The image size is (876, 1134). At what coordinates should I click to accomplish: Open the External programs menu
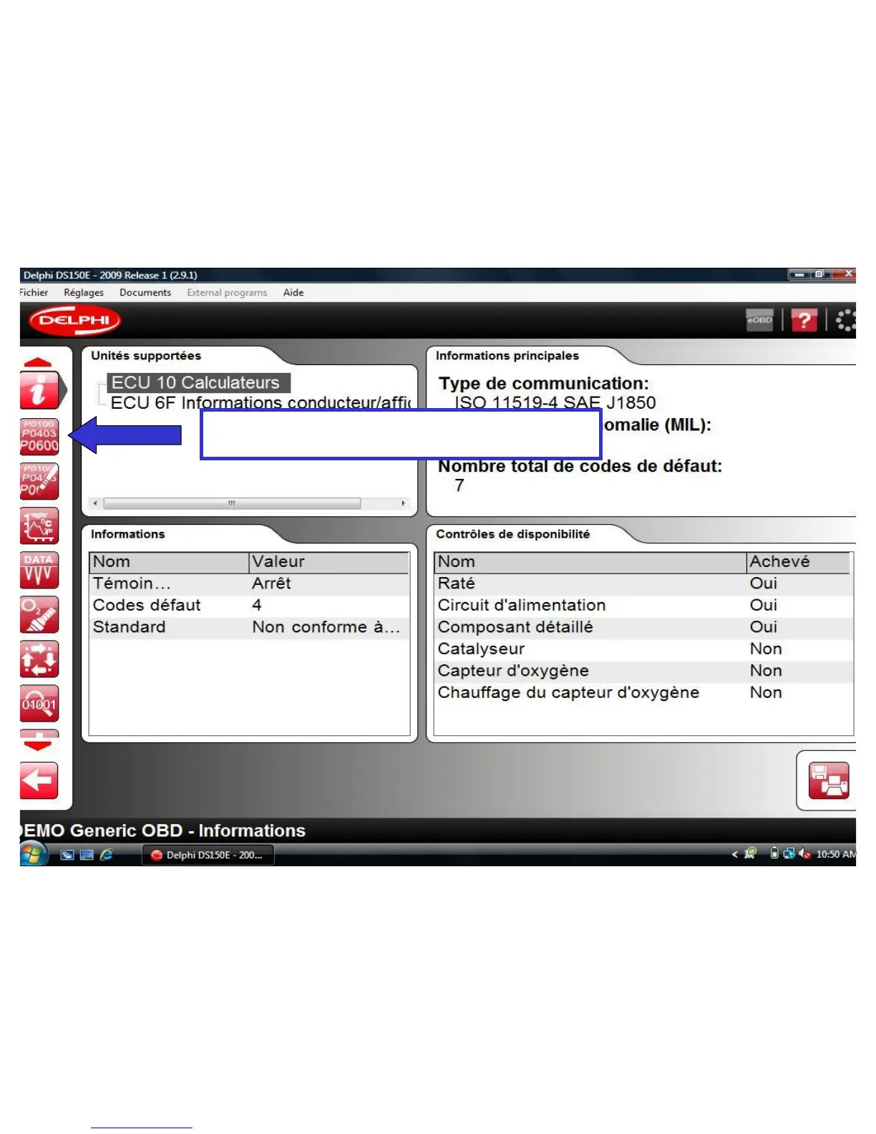[x=227, y=292]
